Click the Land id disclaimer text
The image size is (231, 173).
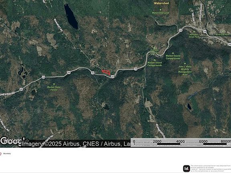[x=211, y=169]
